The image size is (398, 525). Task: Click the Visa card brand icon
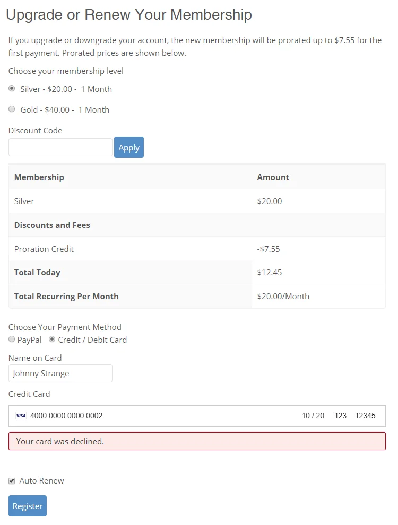tap(20, 416)
